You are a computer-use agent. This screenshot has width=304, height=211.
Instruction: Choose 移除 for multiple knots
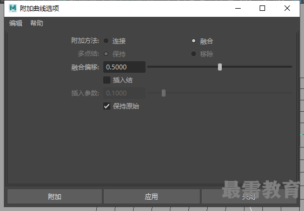point(194,54)
